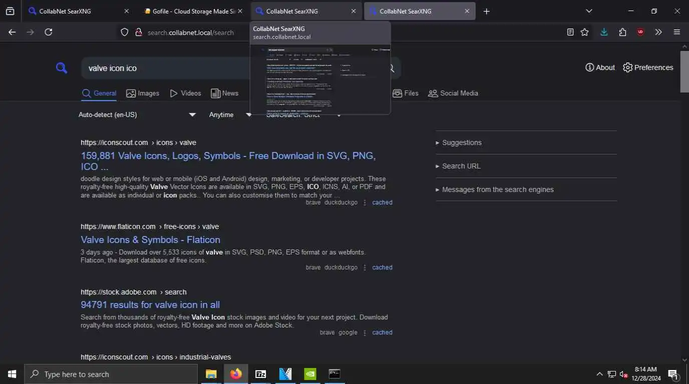The width and height of the screenshot is (689, 384).
Task: Close the Gofile tab
Action: [240, 11]
